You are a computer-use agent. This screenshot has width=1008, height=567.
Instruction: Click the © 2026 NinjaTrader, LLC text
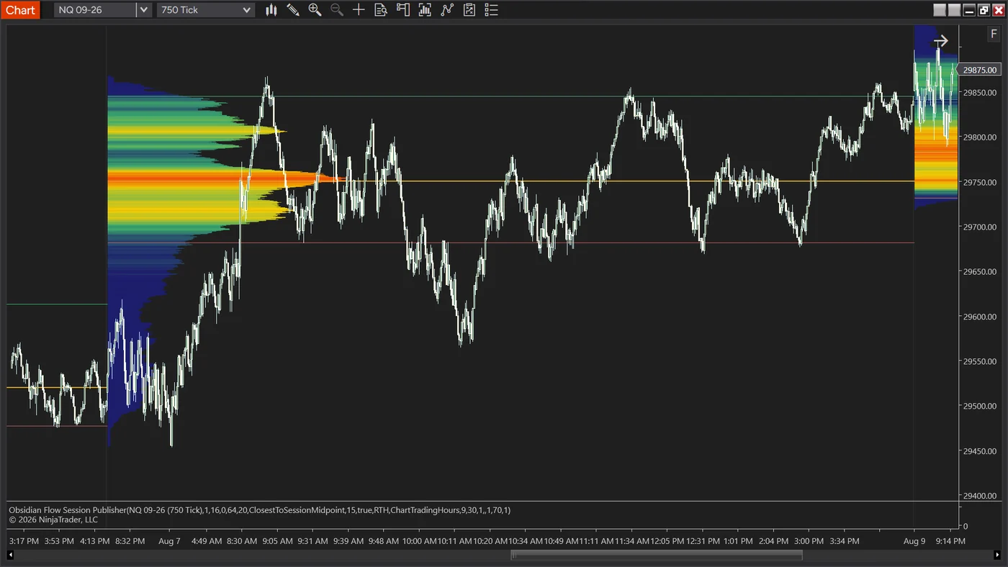tap(53, 520)
